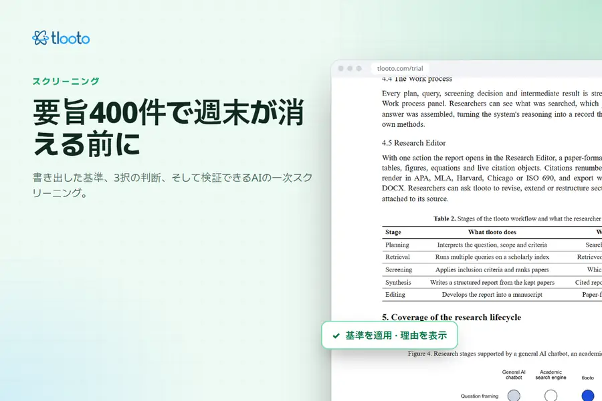Click 'Writes a structured report from the kept papers'
This screenshot has width=602, height=401.
[492, 283]
